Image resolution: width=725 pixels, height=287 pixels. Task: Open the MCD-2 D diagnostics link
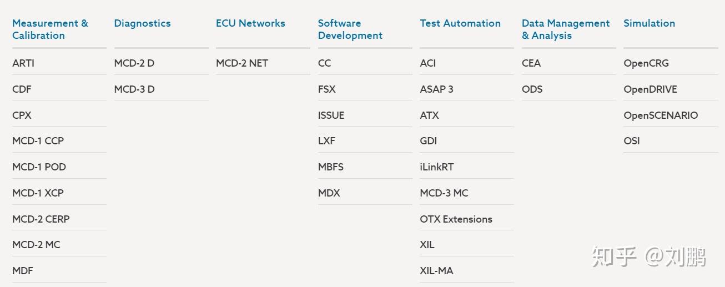(x=134, y=63)
